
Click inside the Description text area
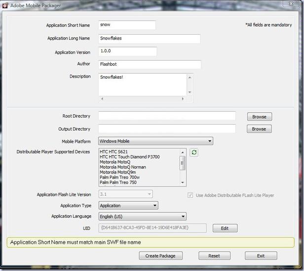coord(143,85)
